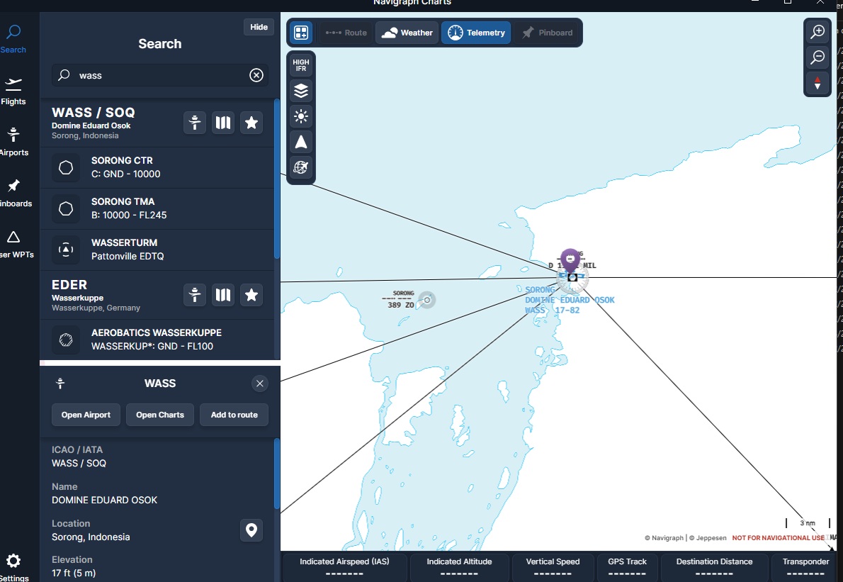Click the Destination Distance telemetry field
This screenshot has height=582, width=843.
[x=715, y=567]
